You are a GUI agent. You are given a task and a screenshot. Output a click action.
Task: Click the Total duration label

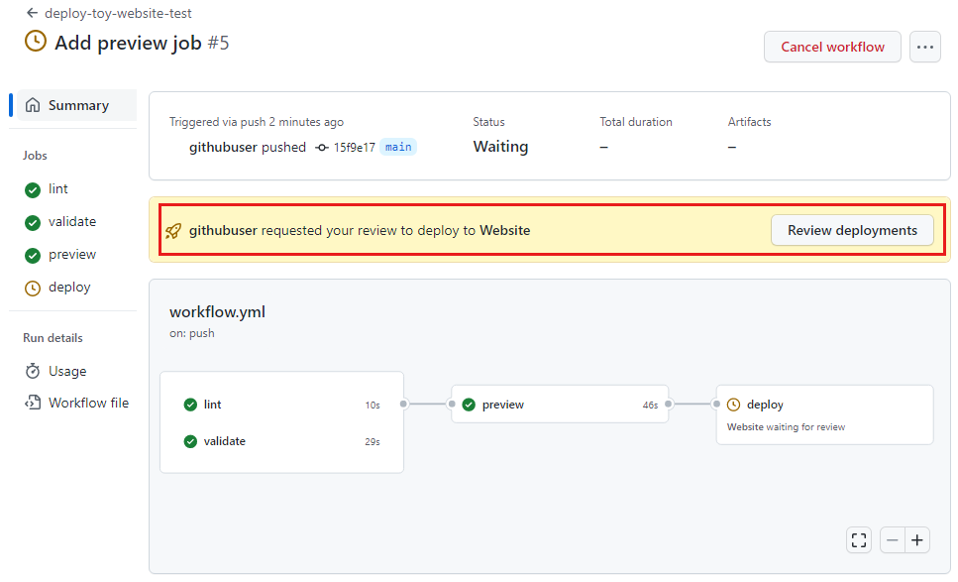point(635,122)
